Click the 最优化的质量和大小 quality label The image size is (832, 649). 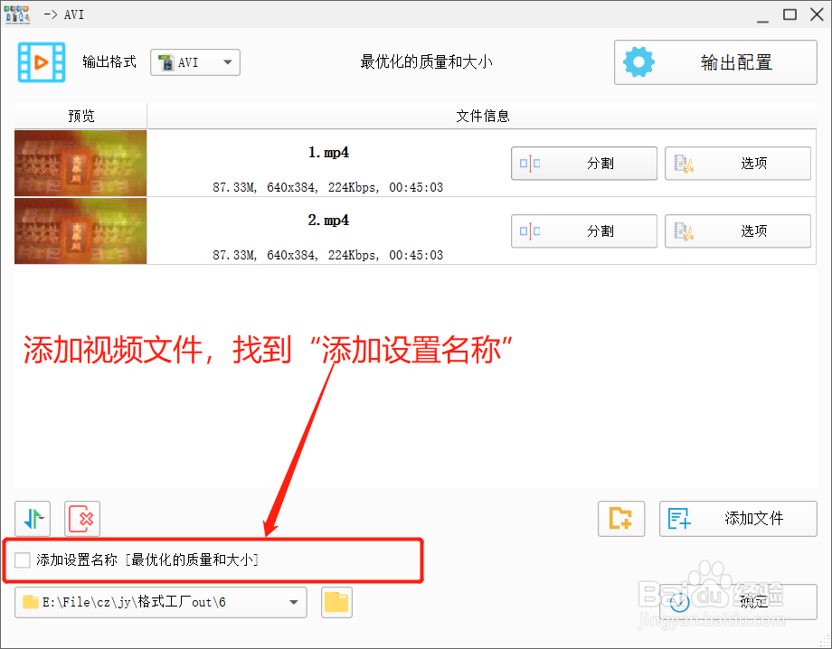426,62
